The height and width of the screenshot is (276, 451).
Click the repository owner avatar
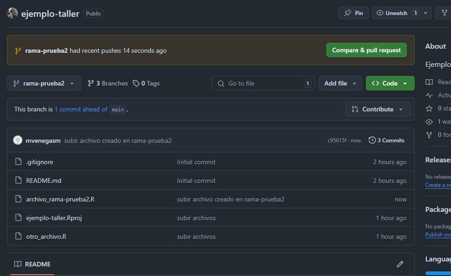[12, 13]
